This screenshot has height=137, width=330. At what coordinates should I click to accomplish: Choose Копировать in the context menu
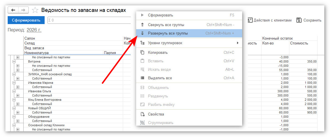(189, 53)
